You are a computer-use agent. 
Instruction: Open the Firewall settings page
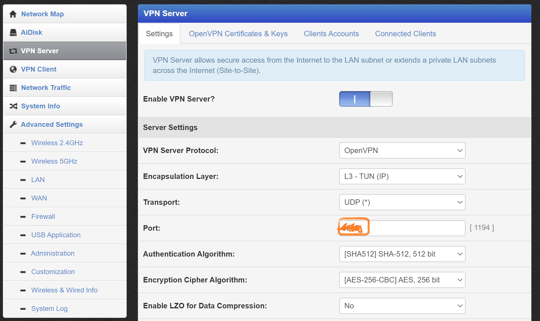tap(43, 217)
